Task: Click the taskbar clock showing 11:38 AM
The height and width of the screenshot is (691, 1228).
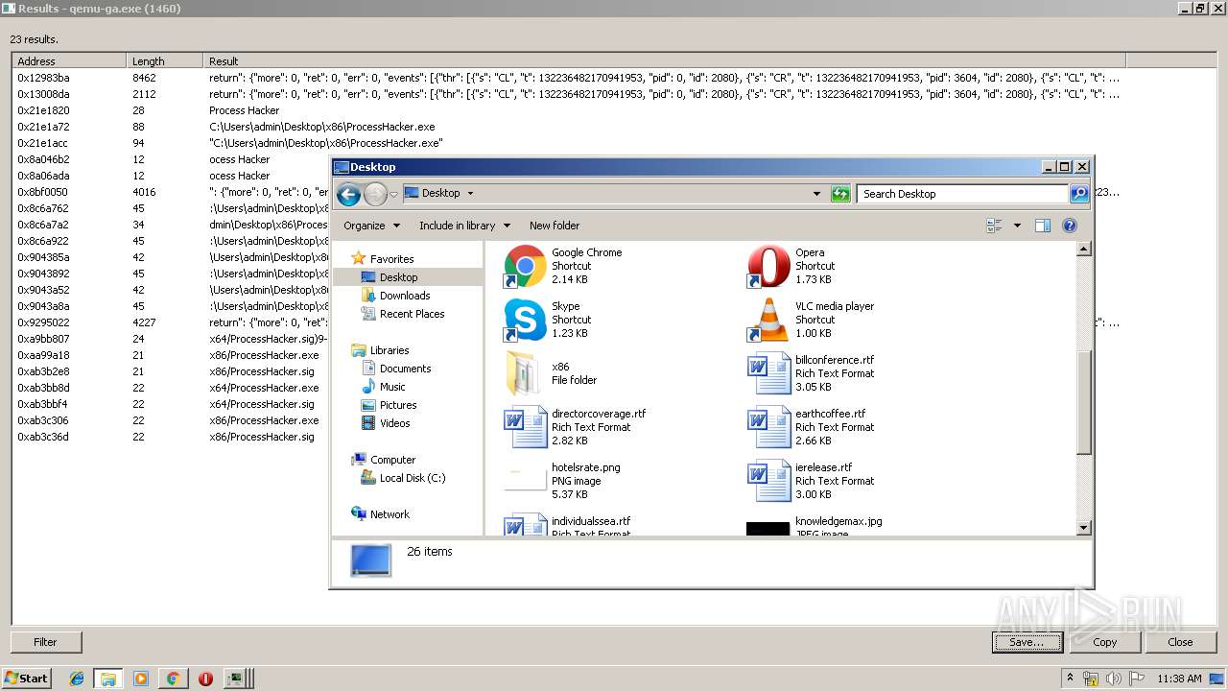Action: (x=1179, y=679)
